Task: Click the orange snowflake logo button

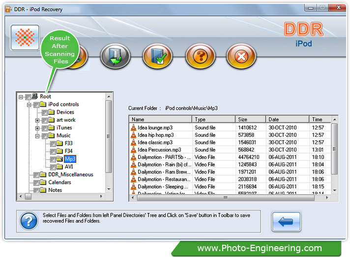Action: coord(25,37)
